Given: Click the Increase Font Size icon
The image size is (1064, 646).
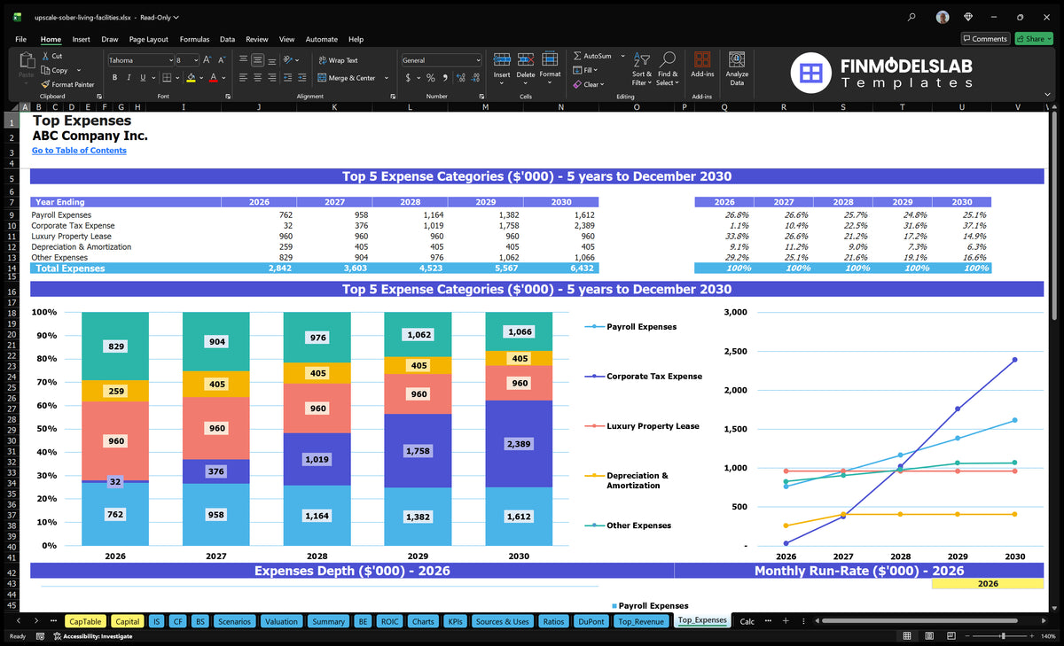Looking at the screenshot, I should point(207,60).
